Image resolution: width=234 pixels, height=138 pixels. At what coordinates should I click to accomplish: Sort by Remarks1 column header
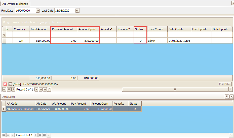coord(108,29)
